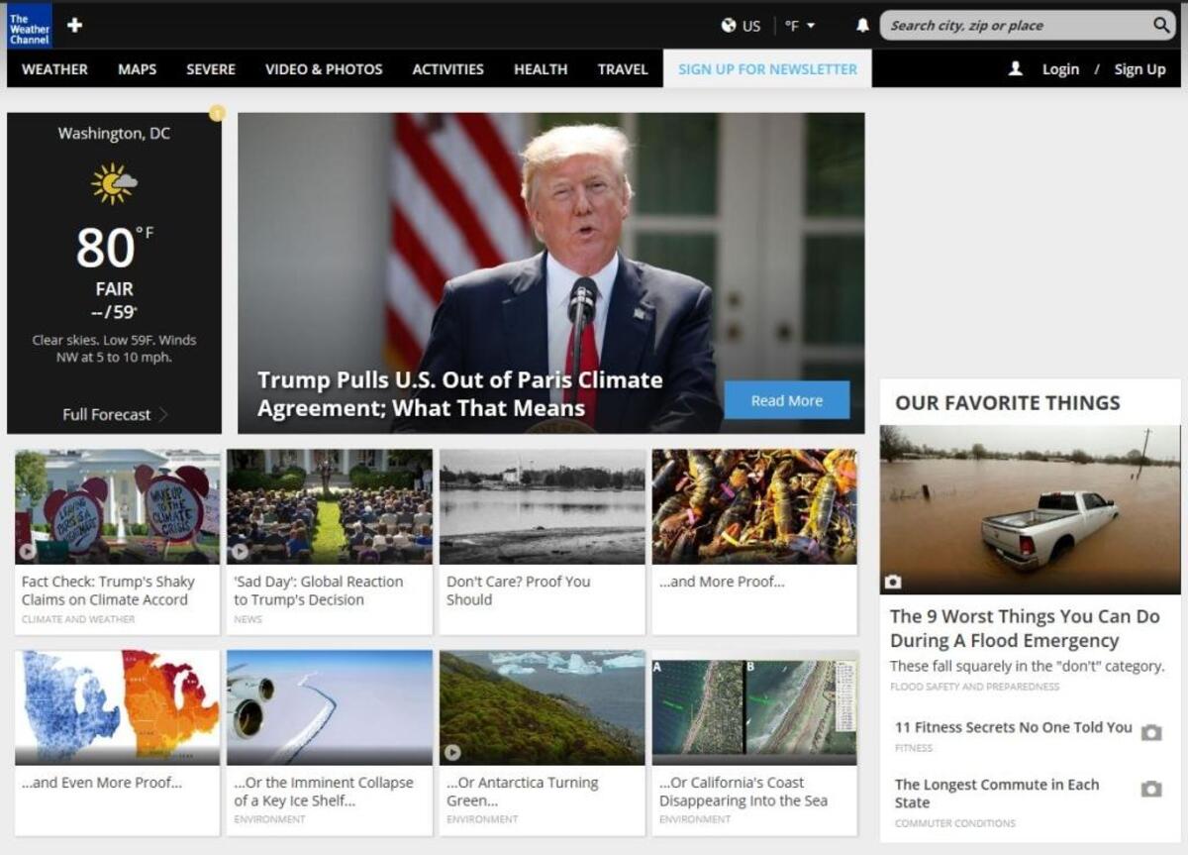
Task: Click camera icon beside Longest Commute
Action: pyautogui.click(x=1150, y=790)
